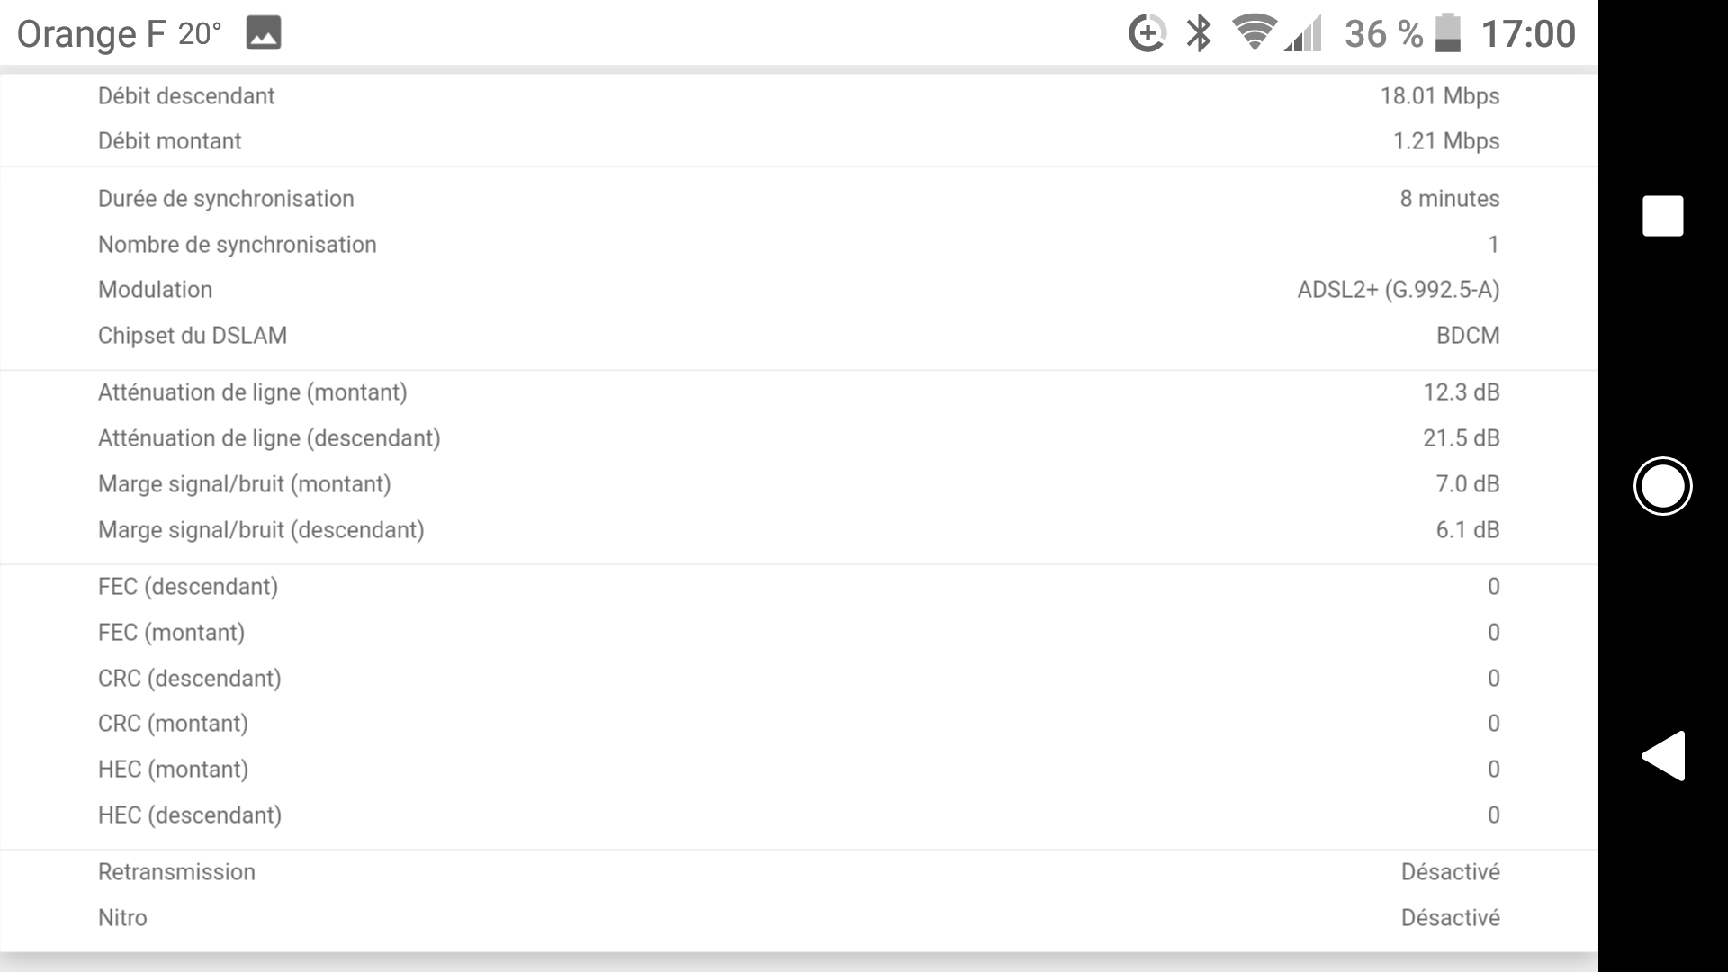This screenshot has width=1728, height=972.
Task: Tap the Wi-Fi signal status icon
Action: click(x=1254, y=33)
